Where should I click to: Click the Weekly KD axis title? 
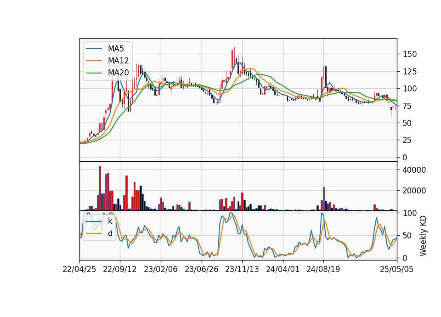(x=423, y=236)
